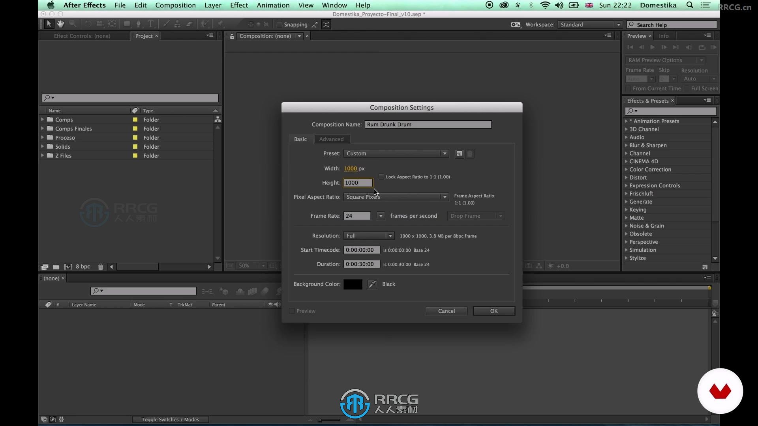Screen dimensions: 758x426
Task: Open the Window menu
Action: tap(334, 5)
